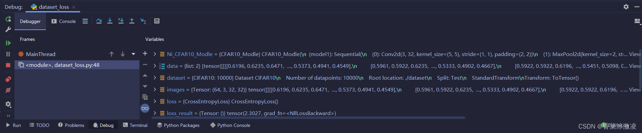This screenshot has height=133, width=642.
Task: Open View Breakpoints dialog
Action: click(x=8, y=79)
